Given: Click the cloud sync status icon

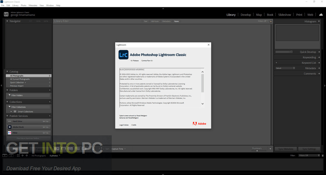Looking at the screenshot, I should click(x=321, y=15).
